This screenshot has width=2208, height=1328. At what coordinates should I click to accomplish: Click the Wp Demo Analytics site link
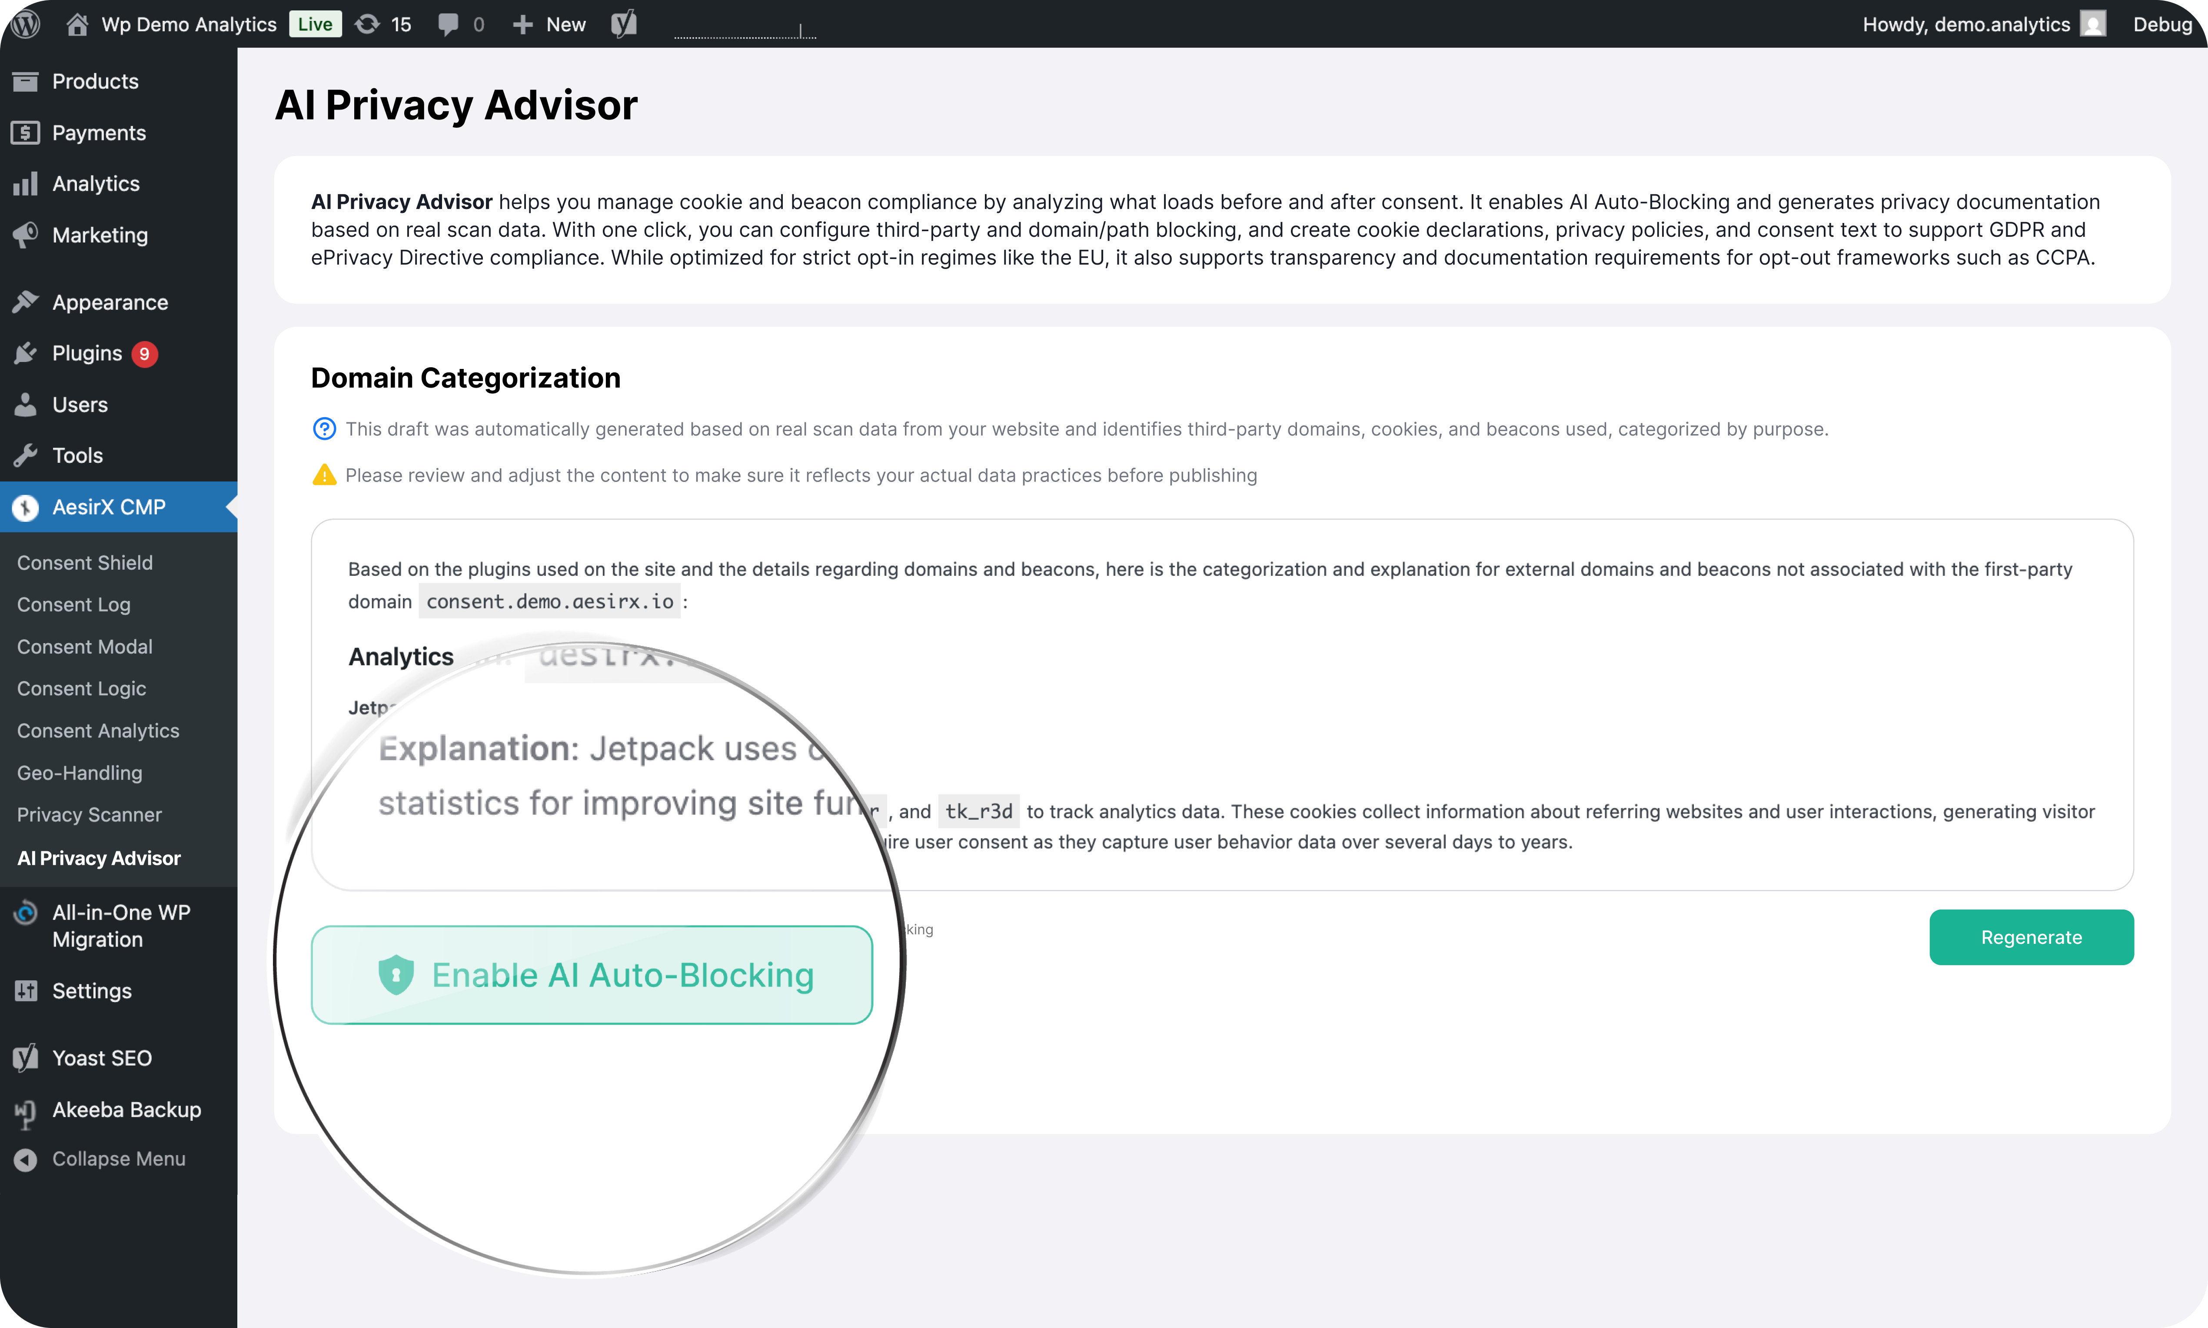(x=189, y=24)
